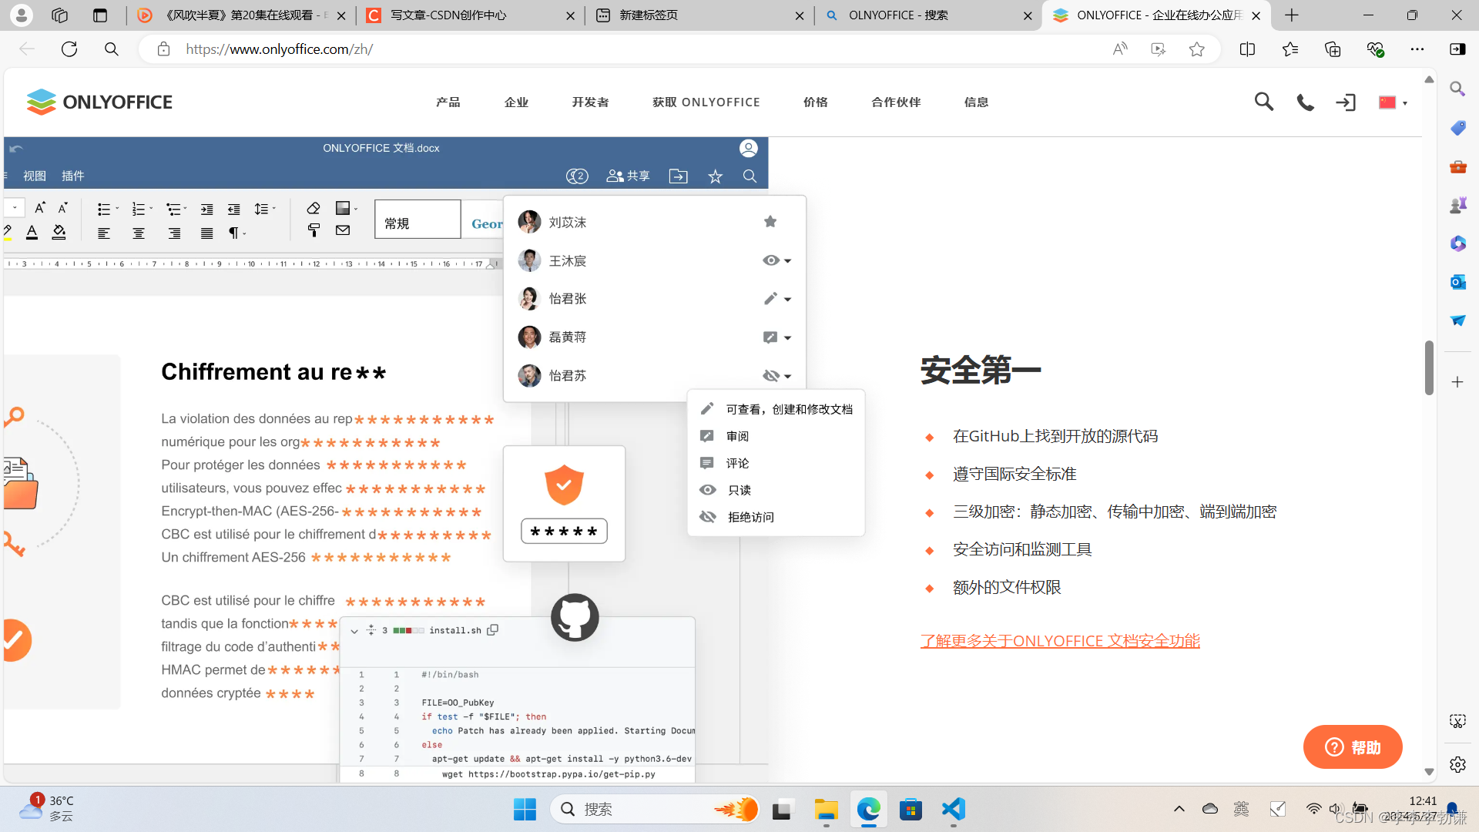
Task: Open the 产品 menu
Action: coord(448,102)
